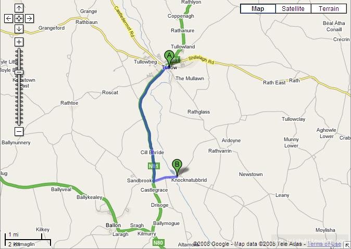The height and width of the screenshot is (249, 351).
Task: Click the N80 road shield label
Action: [x=158, y=243]
